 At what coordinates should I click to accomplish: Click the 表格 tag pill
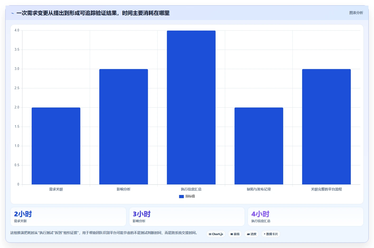point(235,234)
